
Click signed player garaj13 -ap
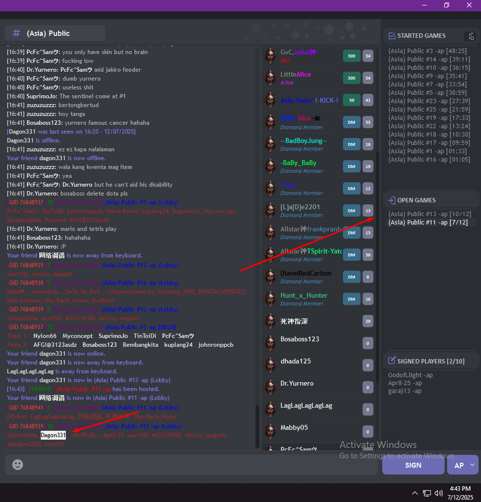click(x=404, y=391)
